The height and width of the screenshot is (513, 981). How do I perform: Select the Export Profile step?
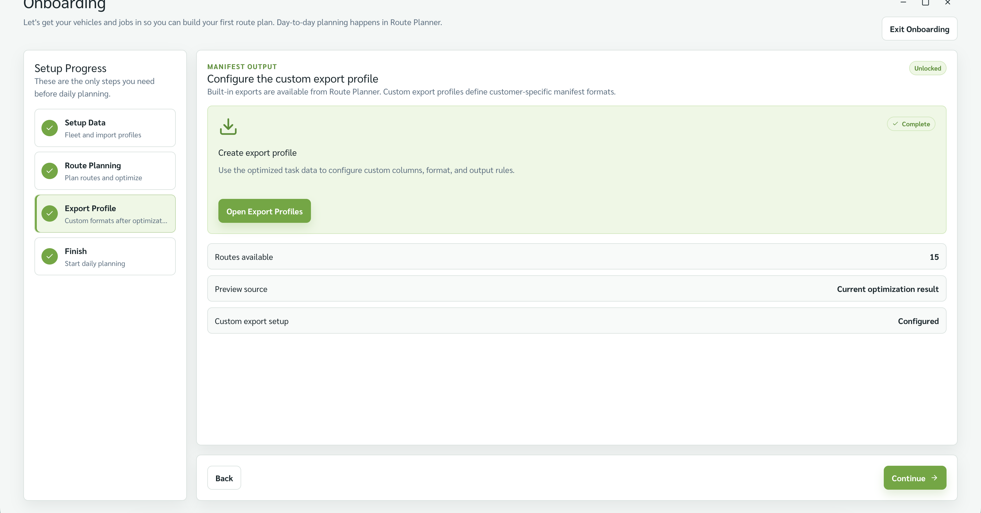(105, 213)
